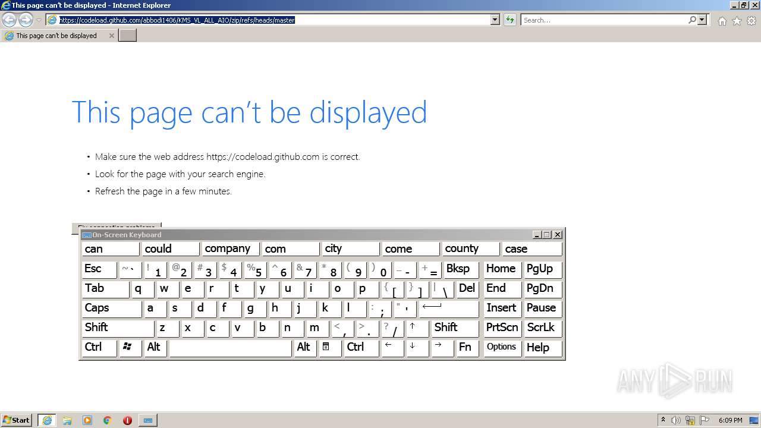Open Internet Explorer from the taskbar

[x=47, y=420]
